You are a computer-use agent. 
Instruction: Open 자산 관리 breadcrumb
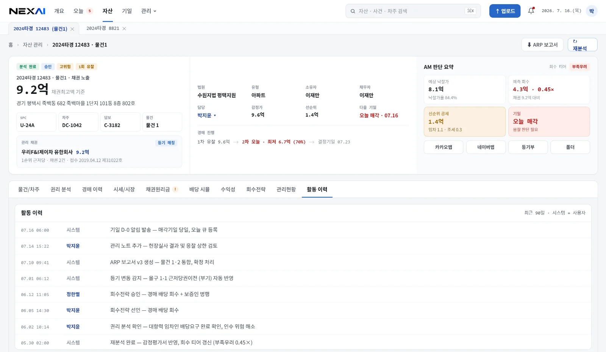33,45
